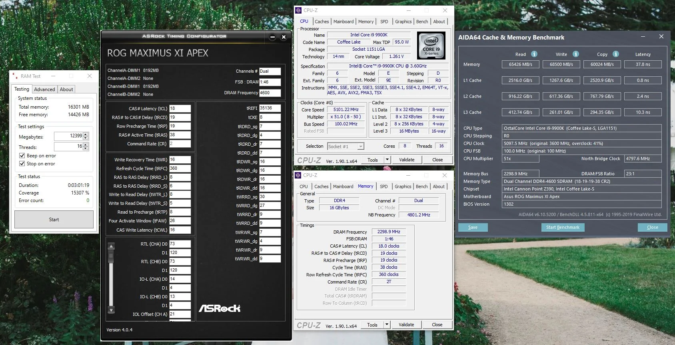Open Graphics tab in lower CPU-Z

[x=403, y=186]
